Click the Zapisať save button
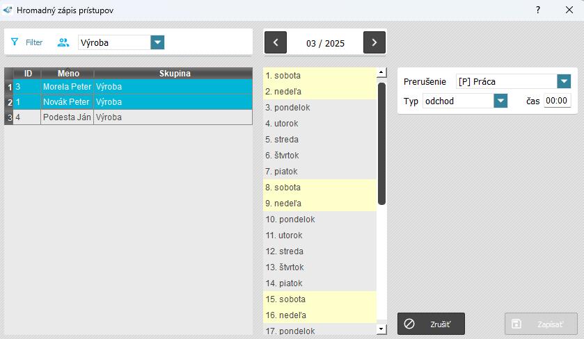Image resolution: width=584 pixels, height=339 pixels. (541, 324)
